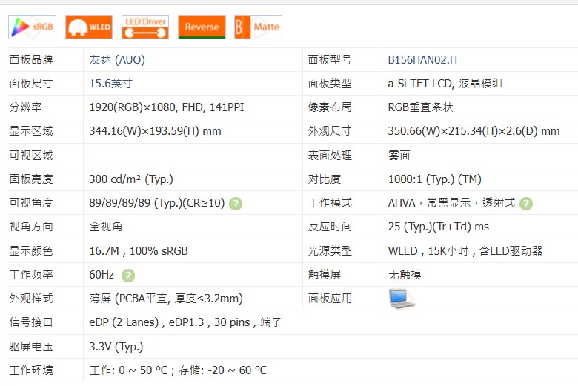Open help icon beside viewing angle value
Screen dimensions: 578x386
click(x=236, y=204)
